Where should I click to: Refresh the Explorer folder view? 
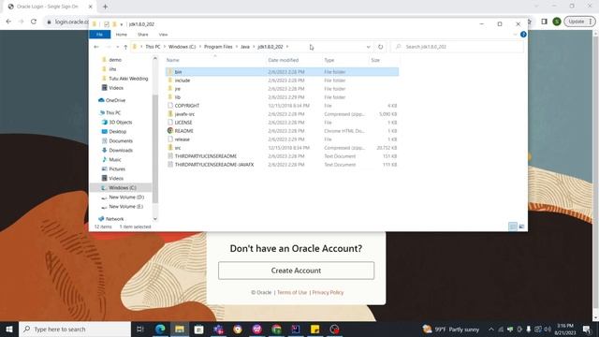[381, 47]
